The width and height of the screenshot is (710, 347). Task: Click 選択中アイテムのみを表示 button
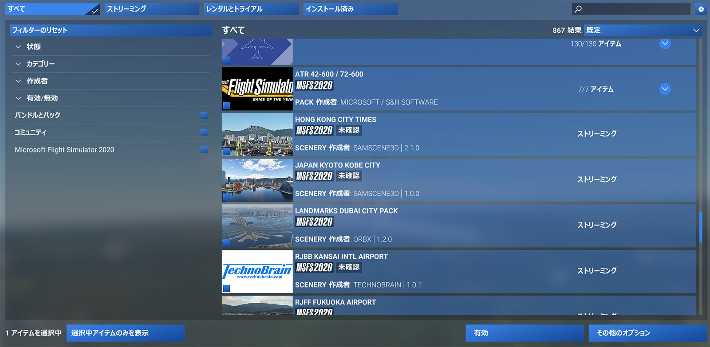pos(126,333)
